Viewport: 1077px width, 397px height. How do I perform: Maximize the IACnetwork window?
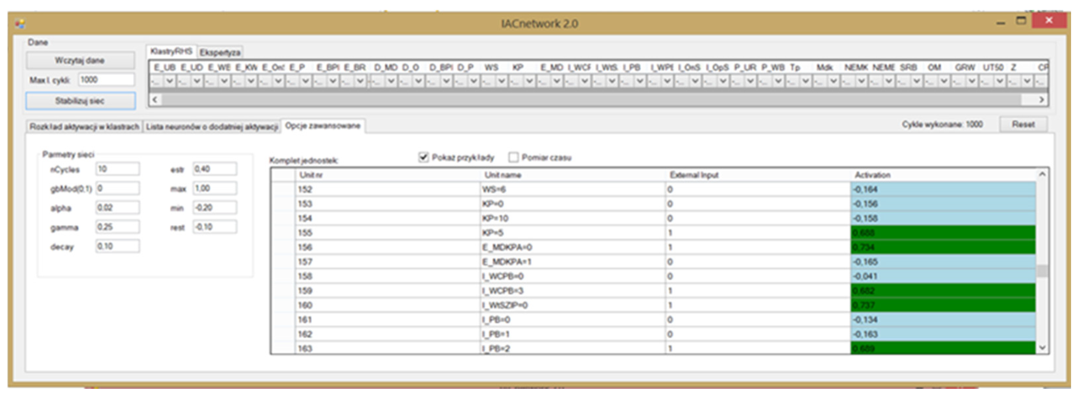tap(1021, 21)
